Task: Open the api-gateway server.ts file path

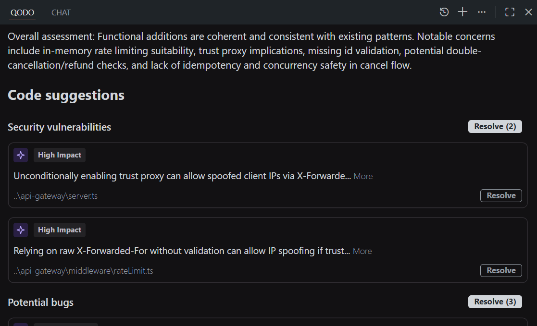Action: (55, 195)
